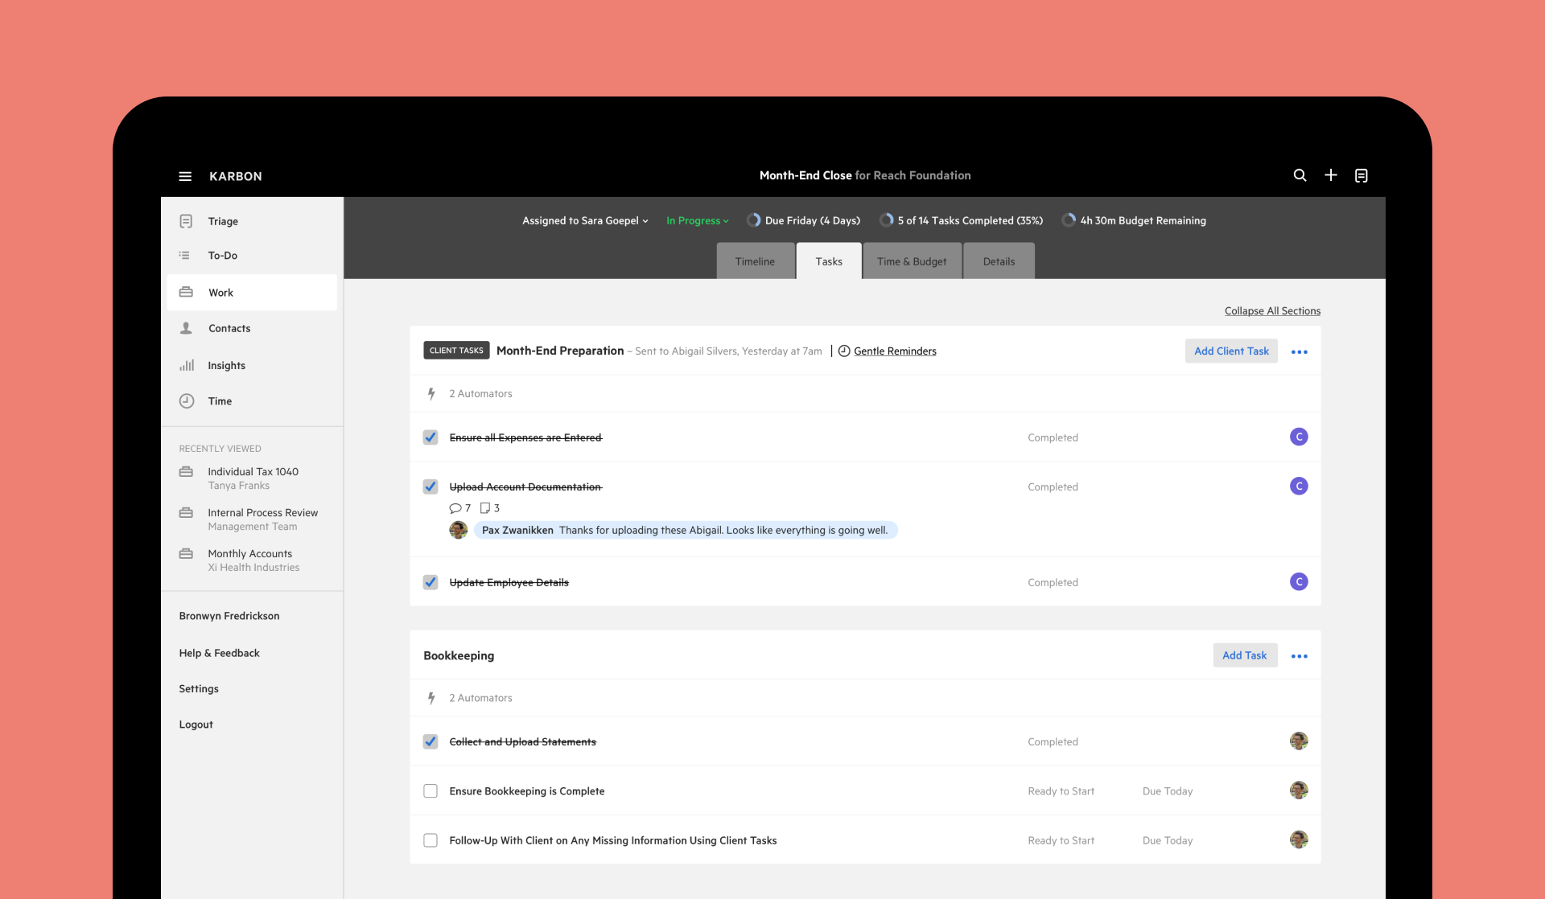Toggle checkbox for Follow-Up With Client task
1545x899 pixels.
point(430,840)
